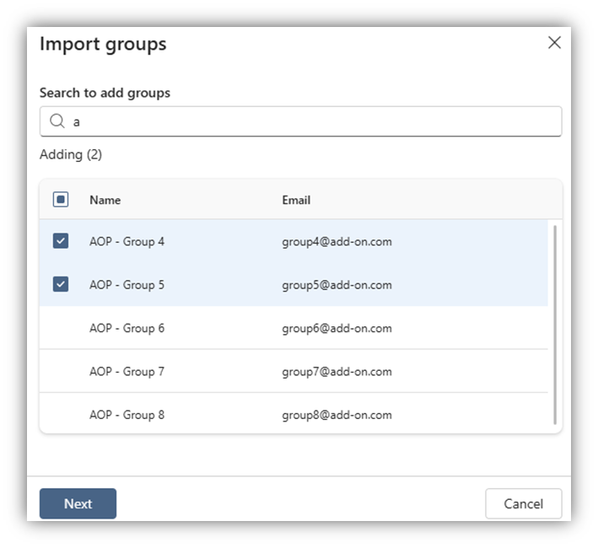
Task: Click the group5@add-on.com email cell
Action: (x=337, y=284)
